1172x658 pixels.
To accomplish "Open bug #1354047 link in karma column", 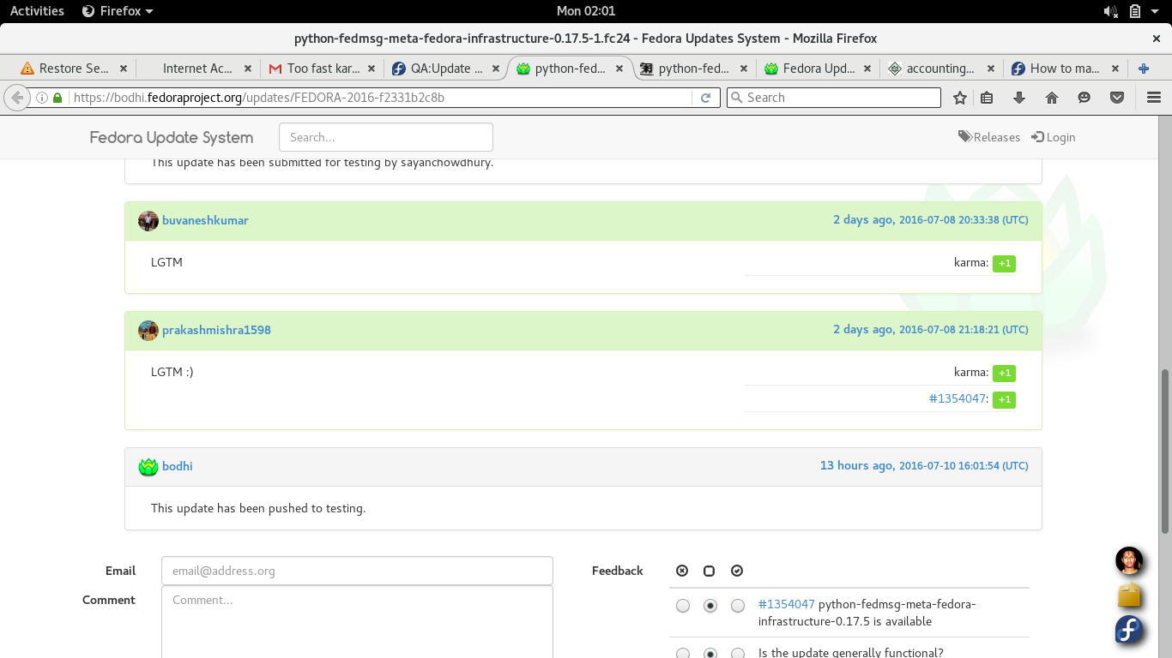I will coord(958,398).
